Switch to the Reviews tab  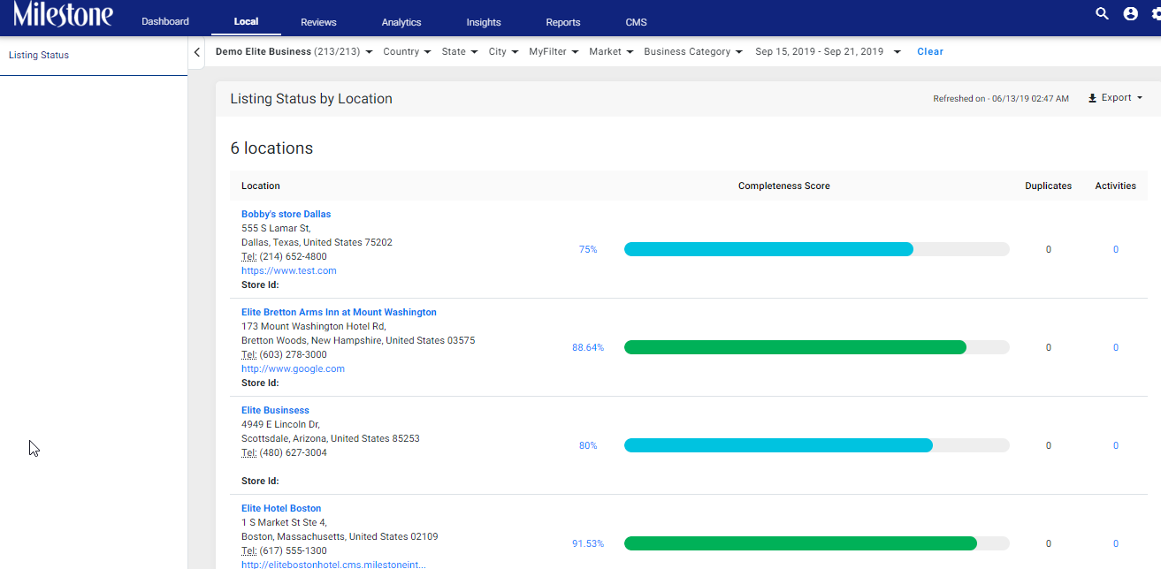(x=318, y=22)
